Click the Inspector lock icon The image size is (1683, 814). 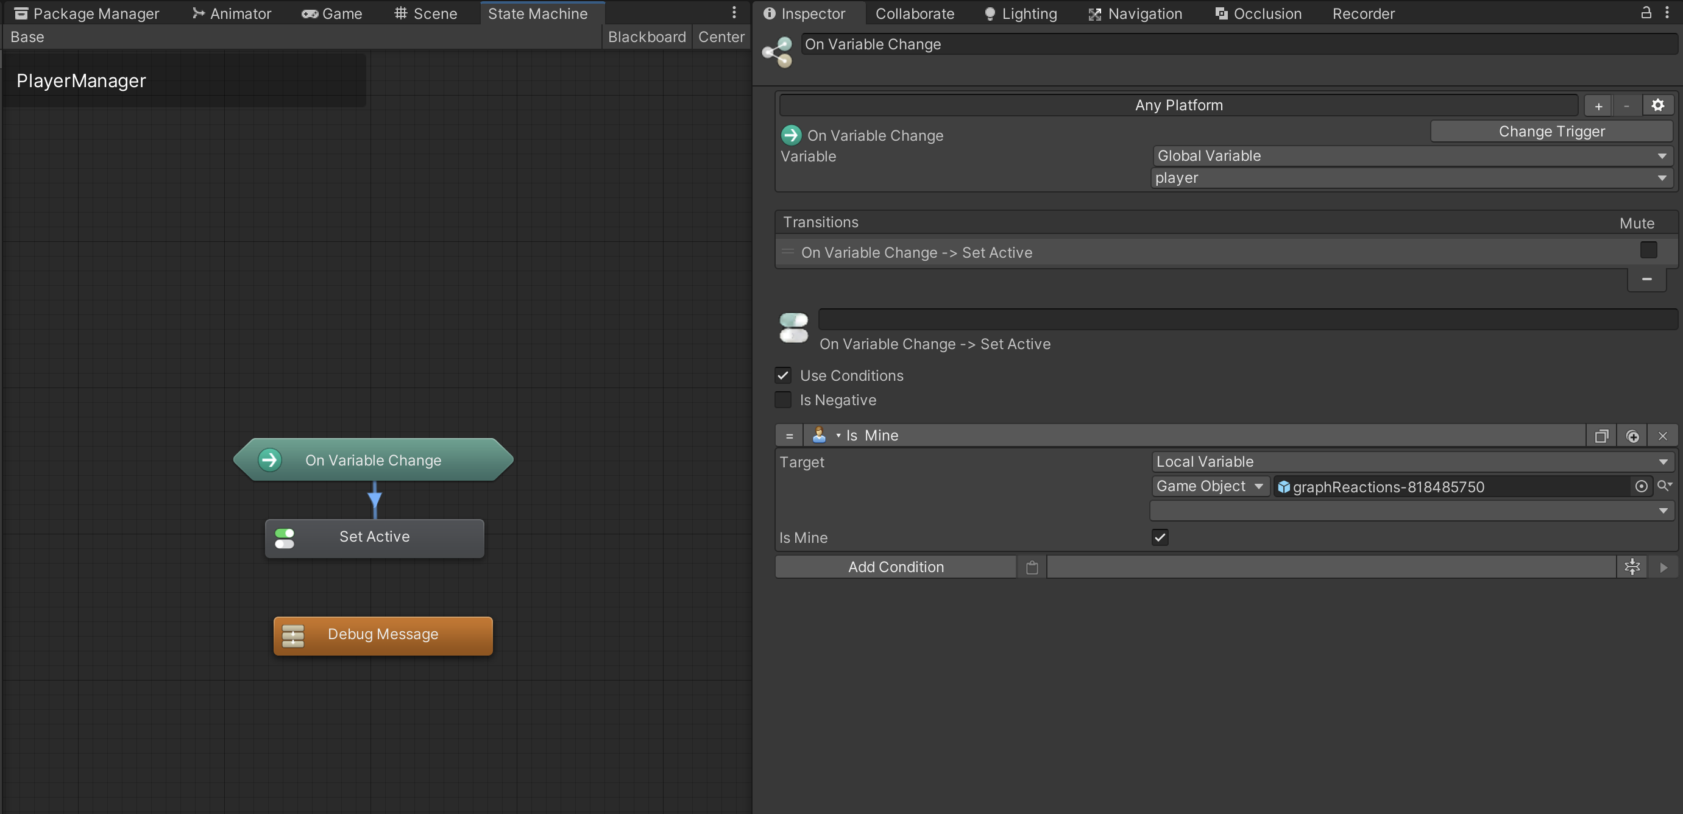pos(1646,12)
